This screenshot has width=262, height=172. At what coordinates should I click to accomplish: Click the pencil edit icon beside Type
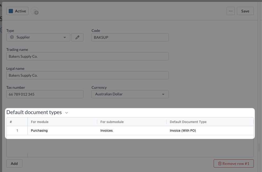(x=77, y=37)
